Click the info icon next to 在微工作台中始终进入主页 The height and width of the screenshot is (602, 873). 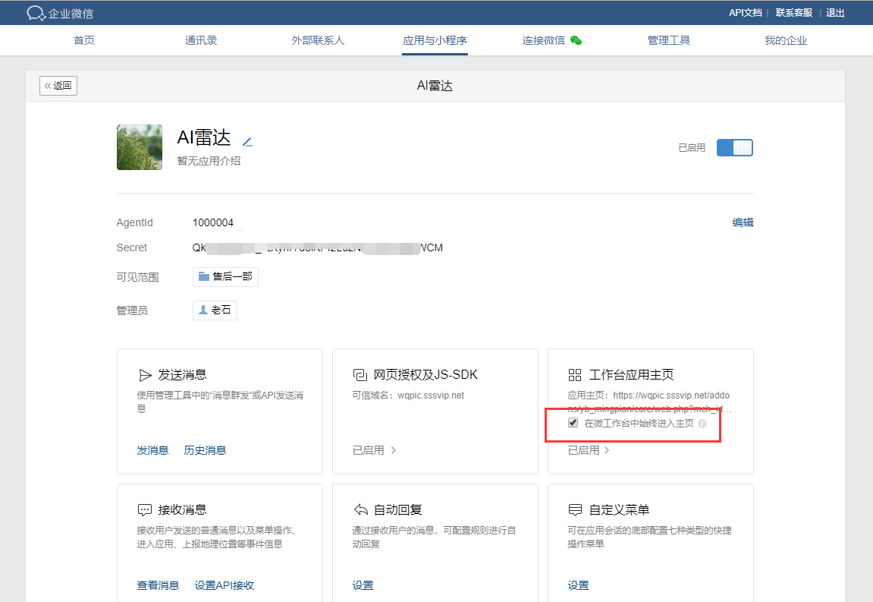click(702, 424)
